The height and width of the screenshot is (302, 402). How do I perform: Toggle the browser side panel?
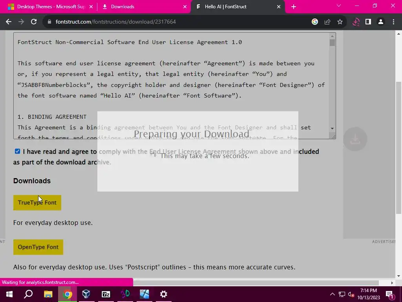click(368, 22)
